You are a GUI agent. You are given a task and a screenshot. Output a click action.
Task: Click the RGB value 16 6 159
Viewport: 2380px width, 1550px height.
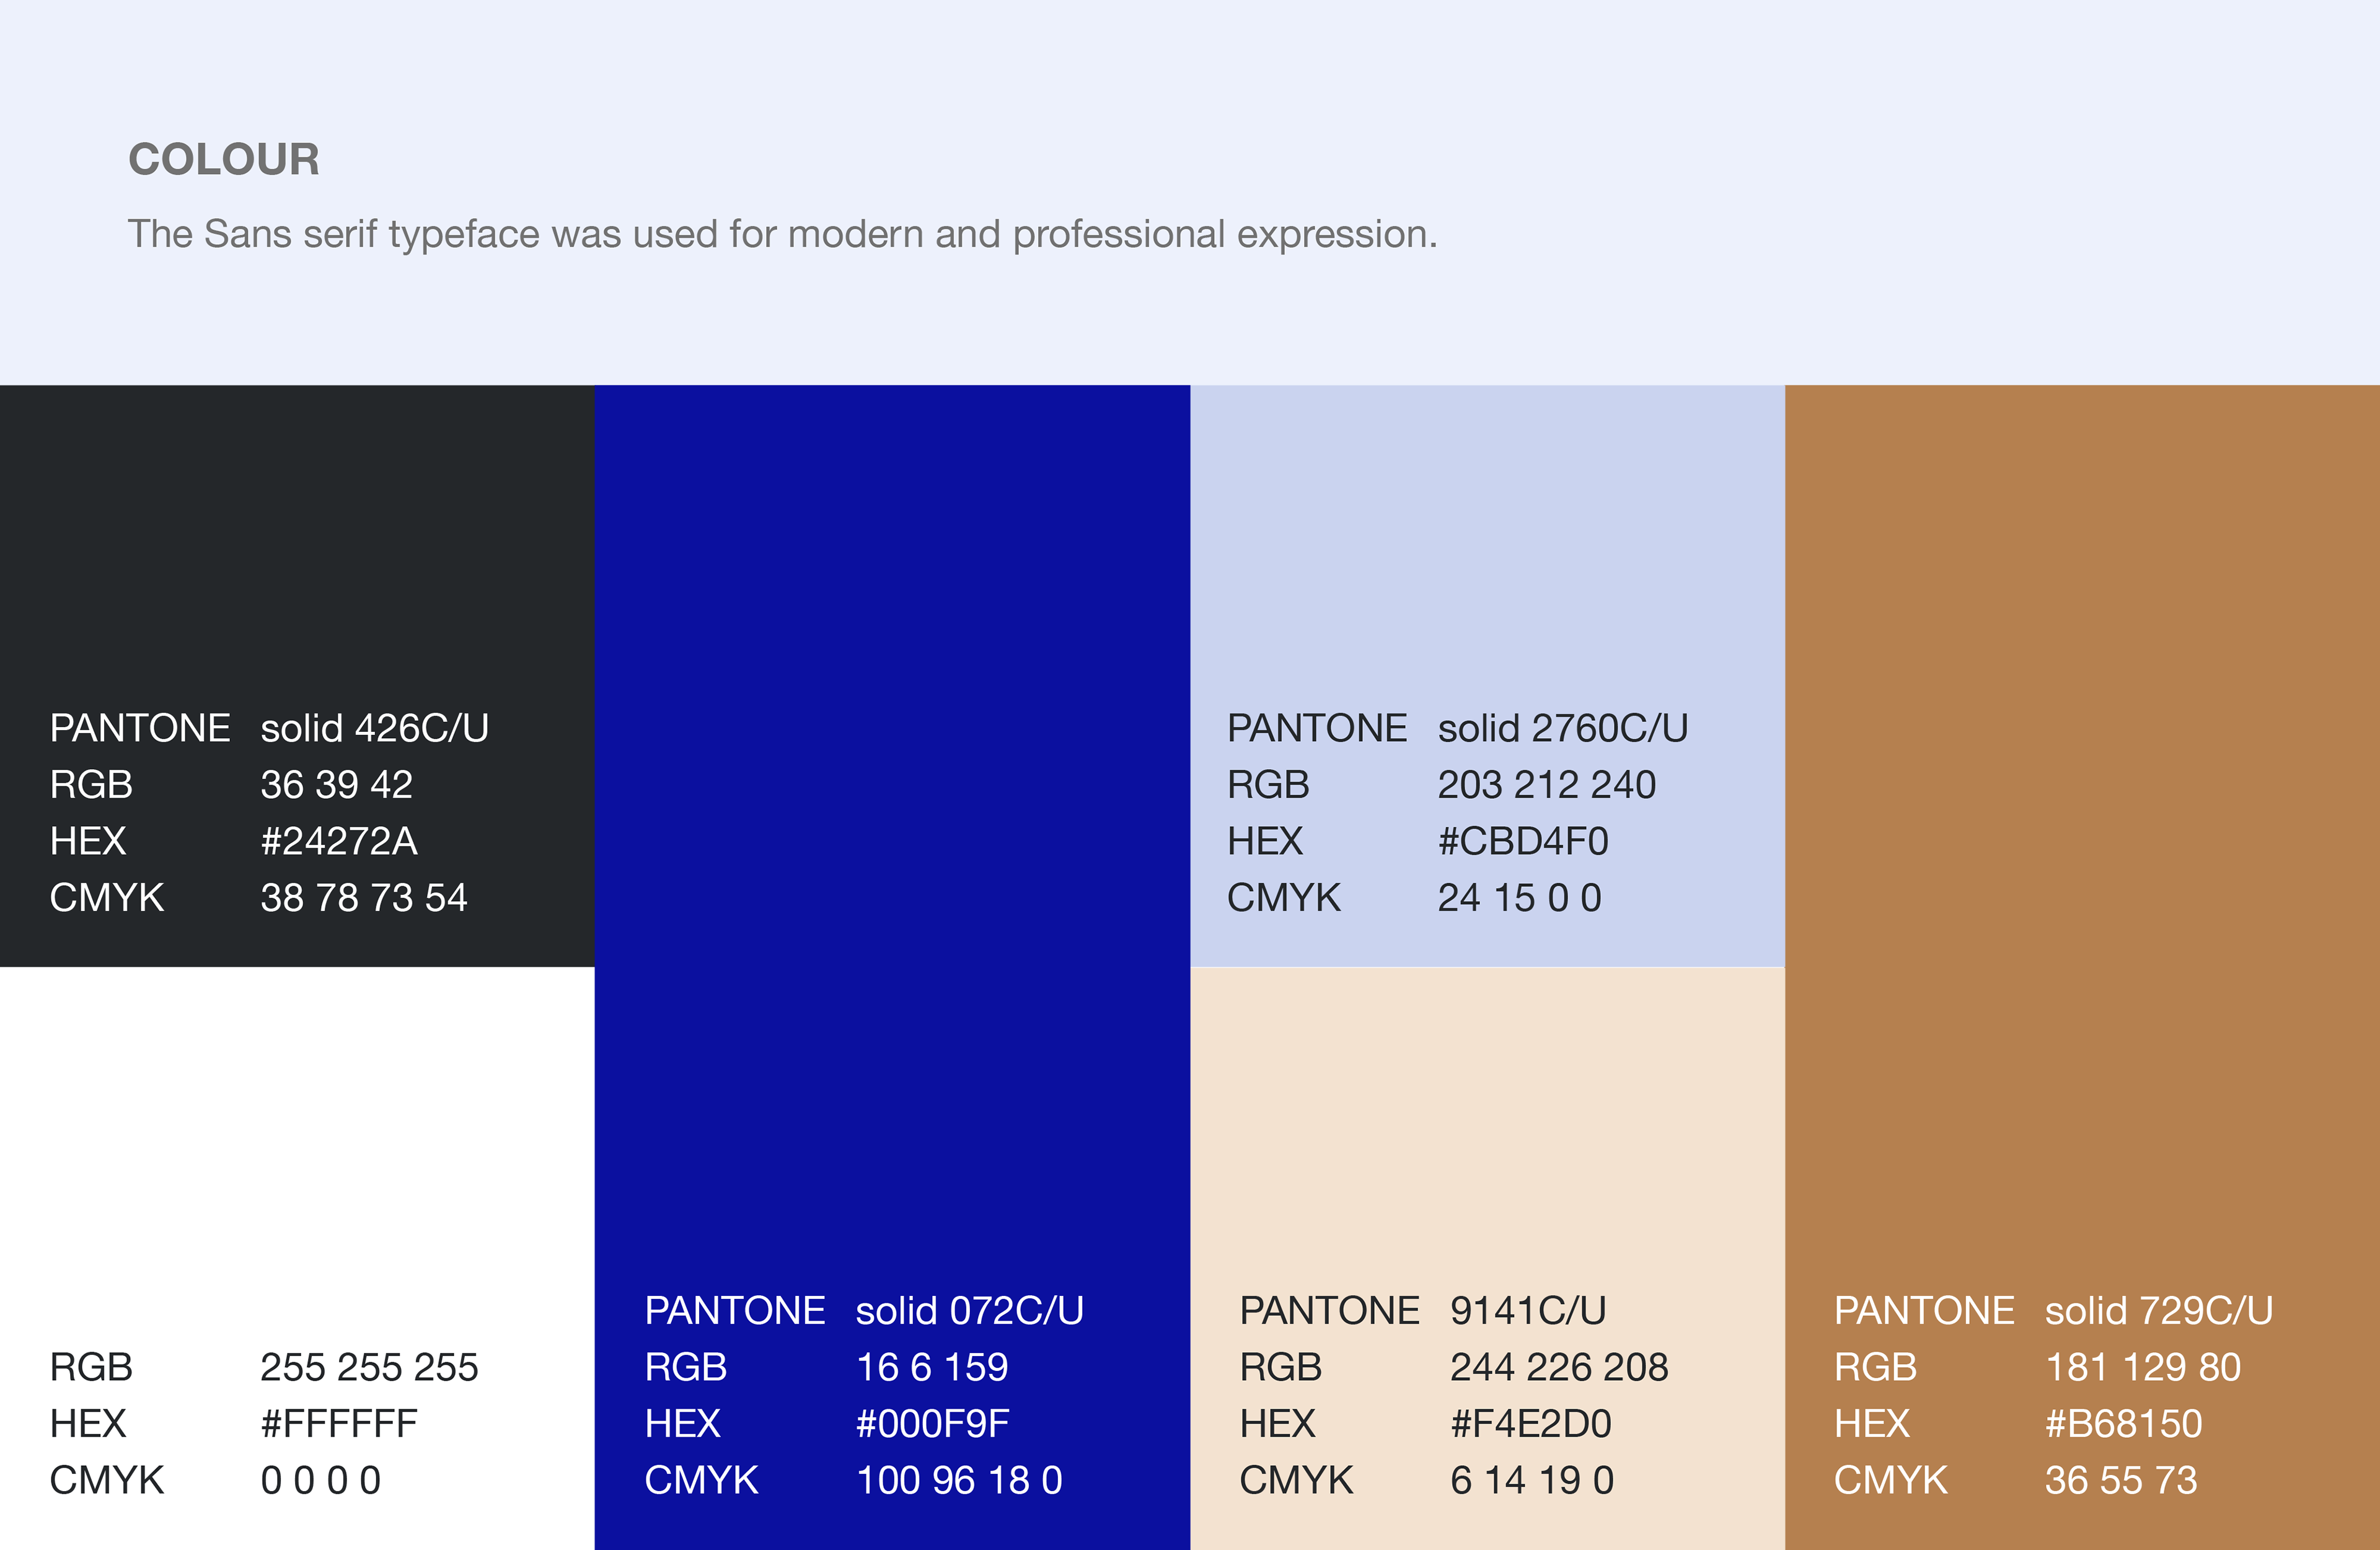pyautogui.click(x=932, y=1367)
